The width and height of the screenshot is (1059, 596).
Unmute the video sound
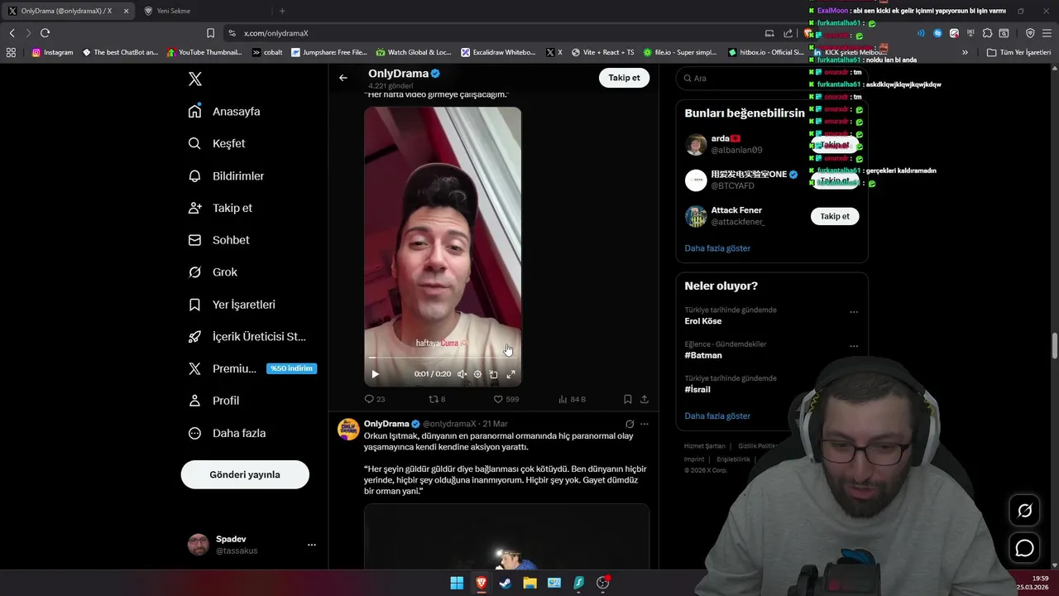(x=462, y=374)
